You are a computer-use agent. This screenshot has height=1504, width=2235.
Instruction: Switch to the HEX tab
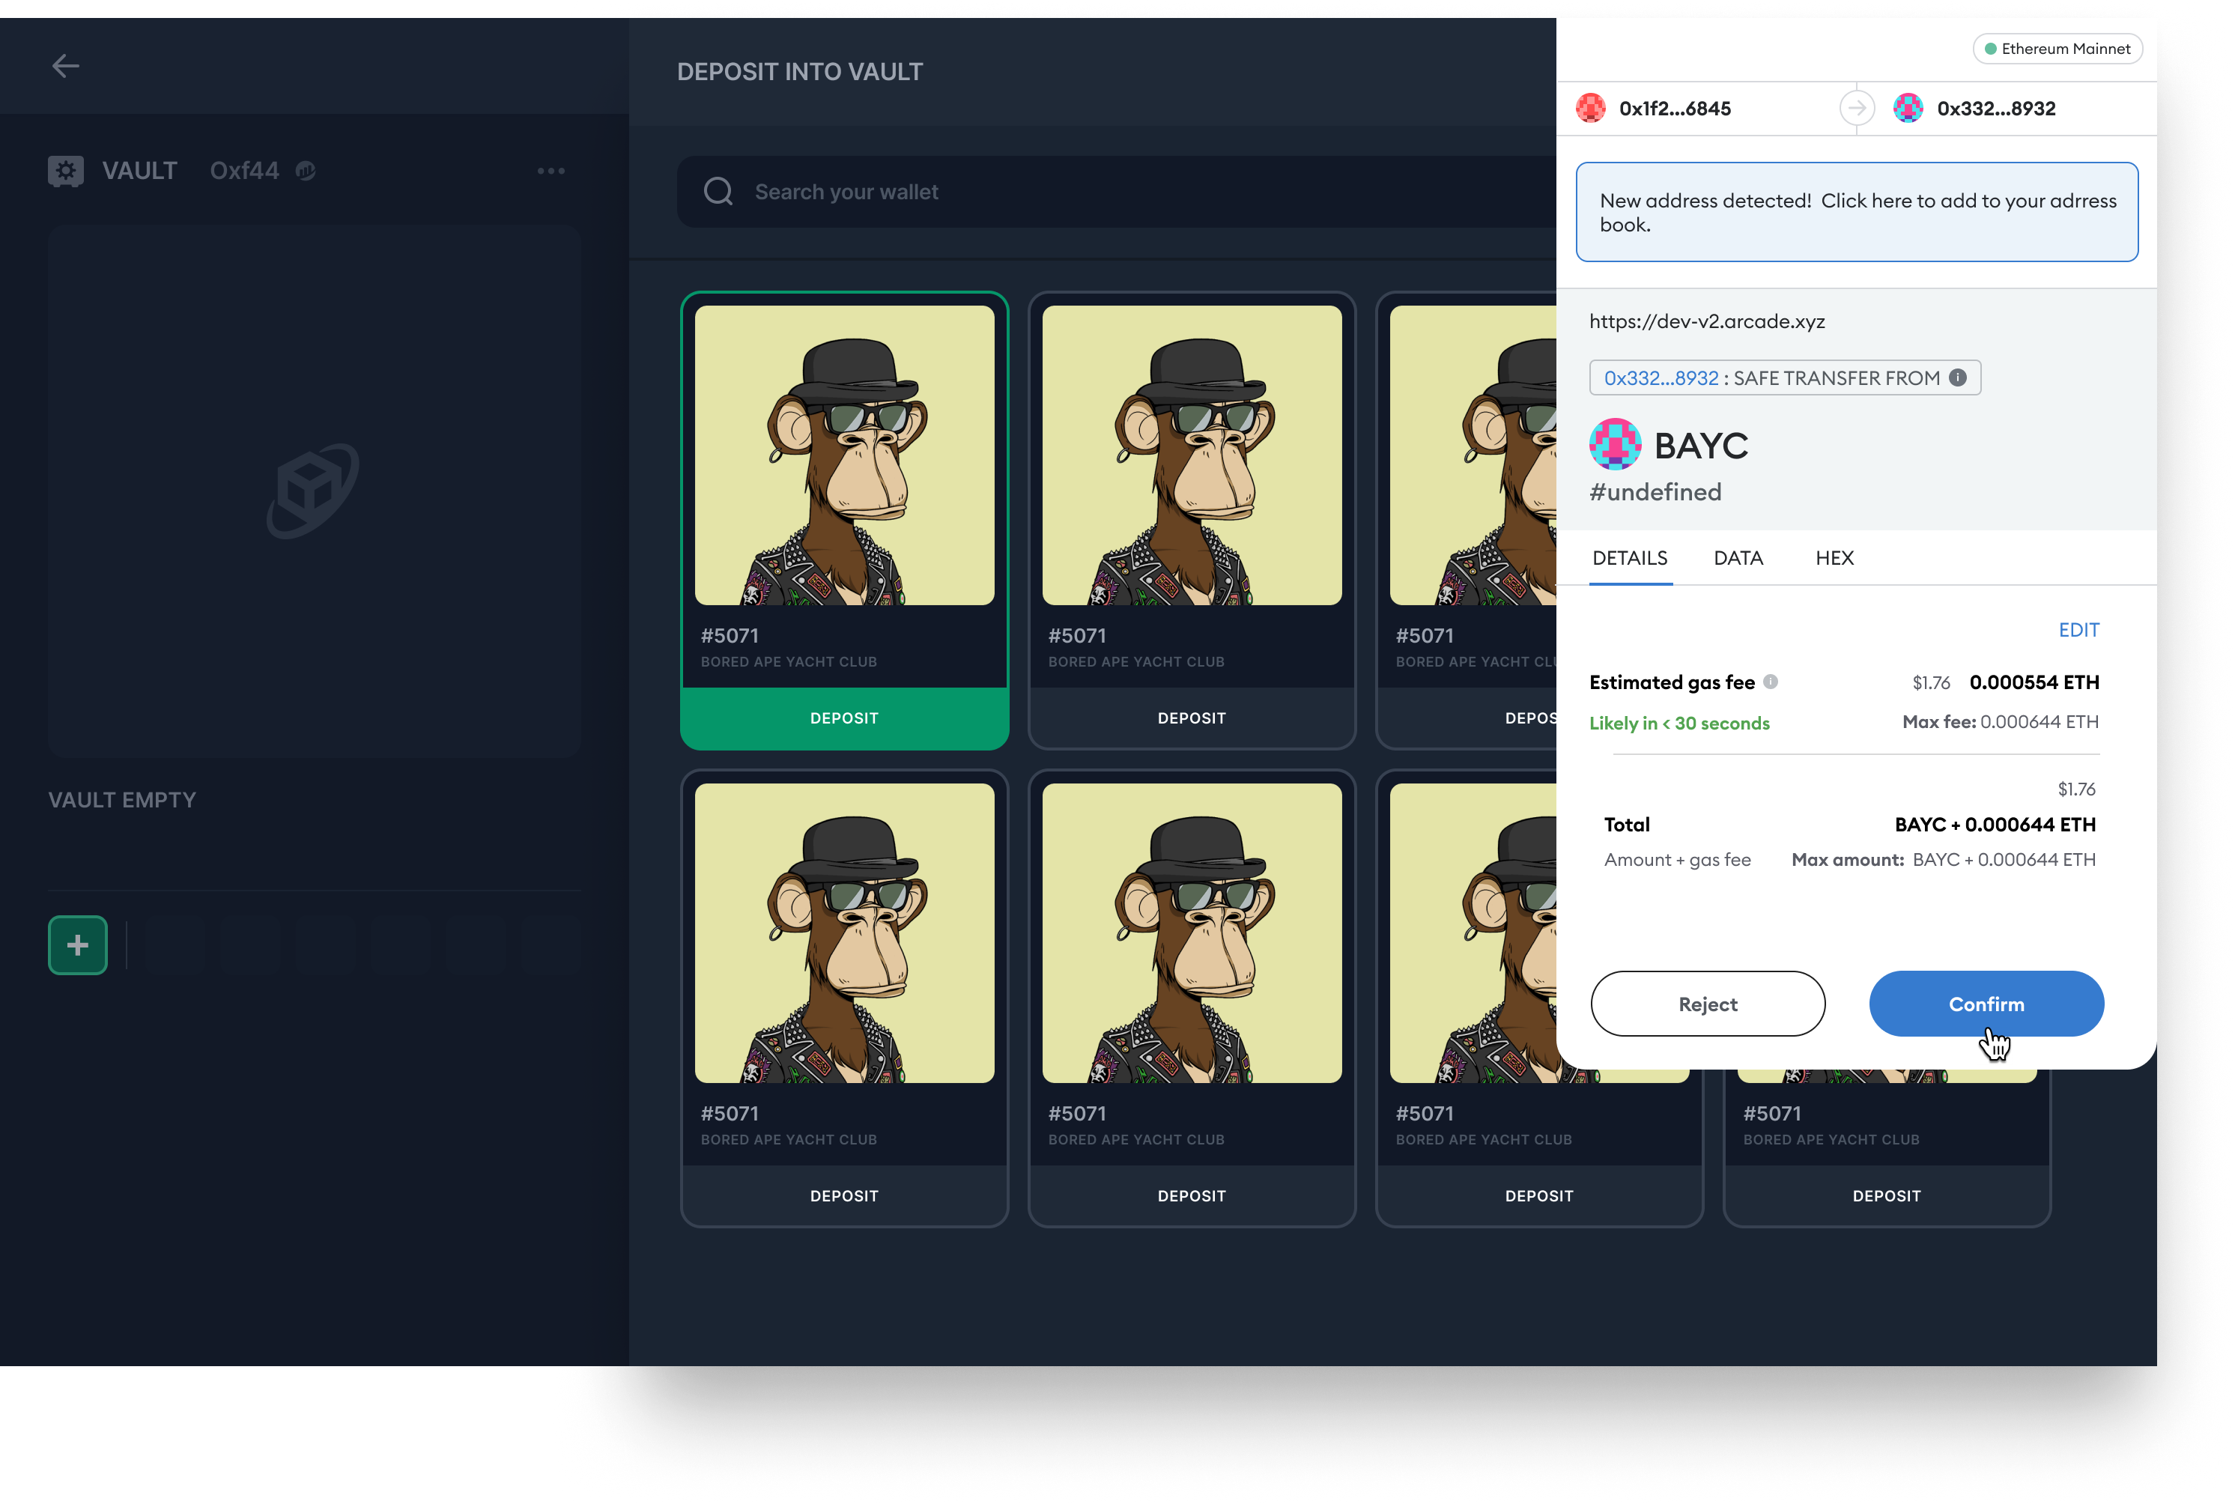tap(1834, 558)
